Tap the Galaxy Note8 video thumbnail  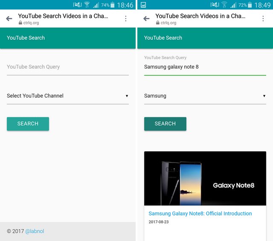(205, 178)
